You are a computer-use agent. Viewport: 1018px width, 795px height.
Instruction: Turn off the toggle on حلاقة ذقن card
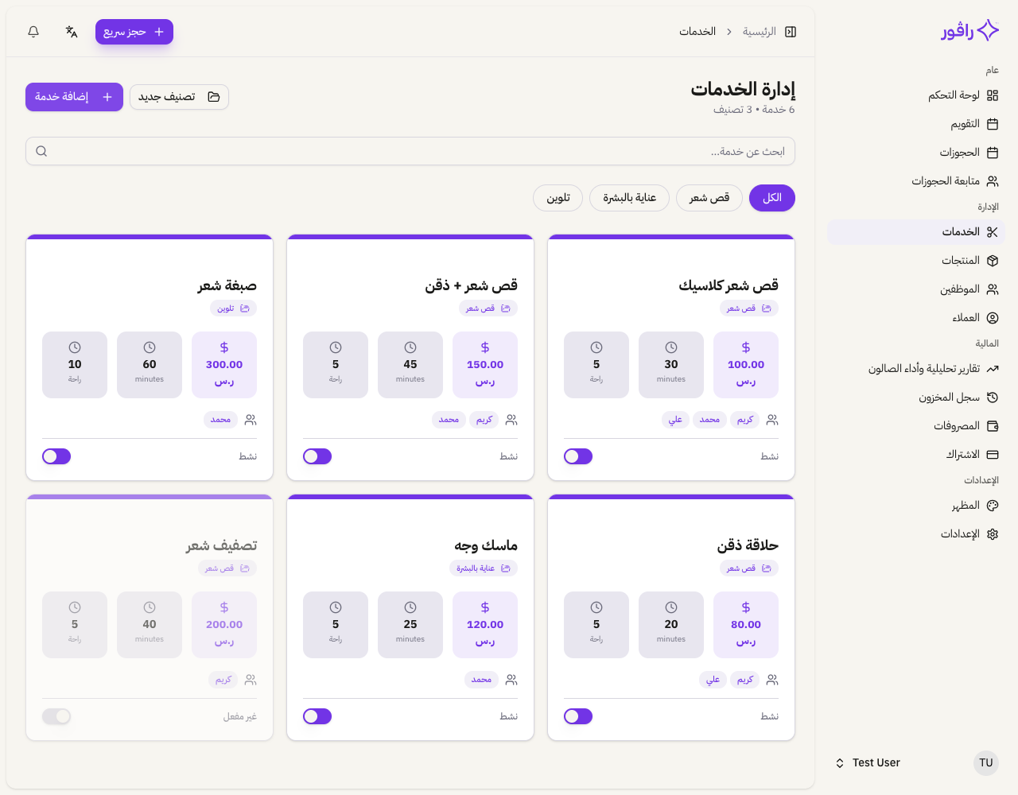[x=578, y=715]
